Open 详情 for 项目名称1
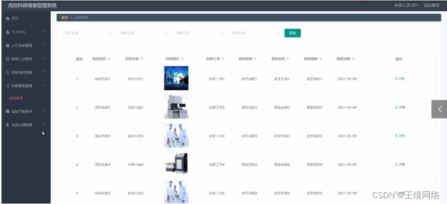Screen dimensions: 447x204 tap(400, 78)
